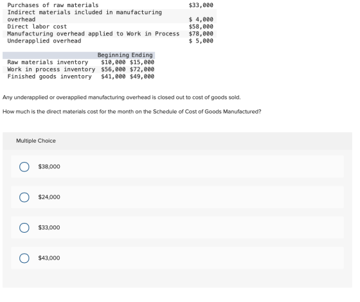Click the $24,000 answer label text
This screenshot has width=360, height=302.
point(49,197)
